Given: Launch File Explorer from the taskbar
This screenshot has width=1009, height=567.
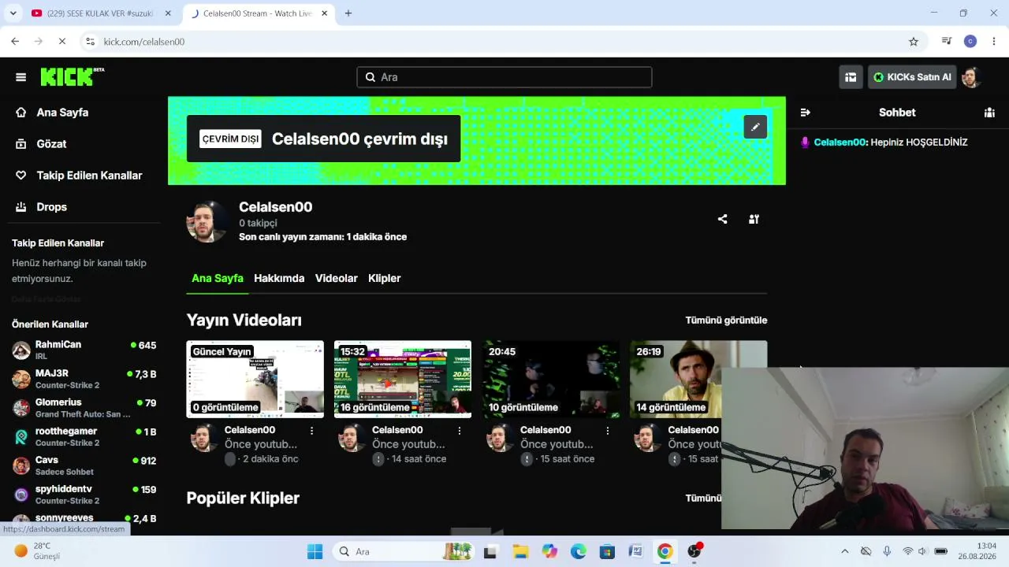Looking at the screenshot, I should (520, 551).
